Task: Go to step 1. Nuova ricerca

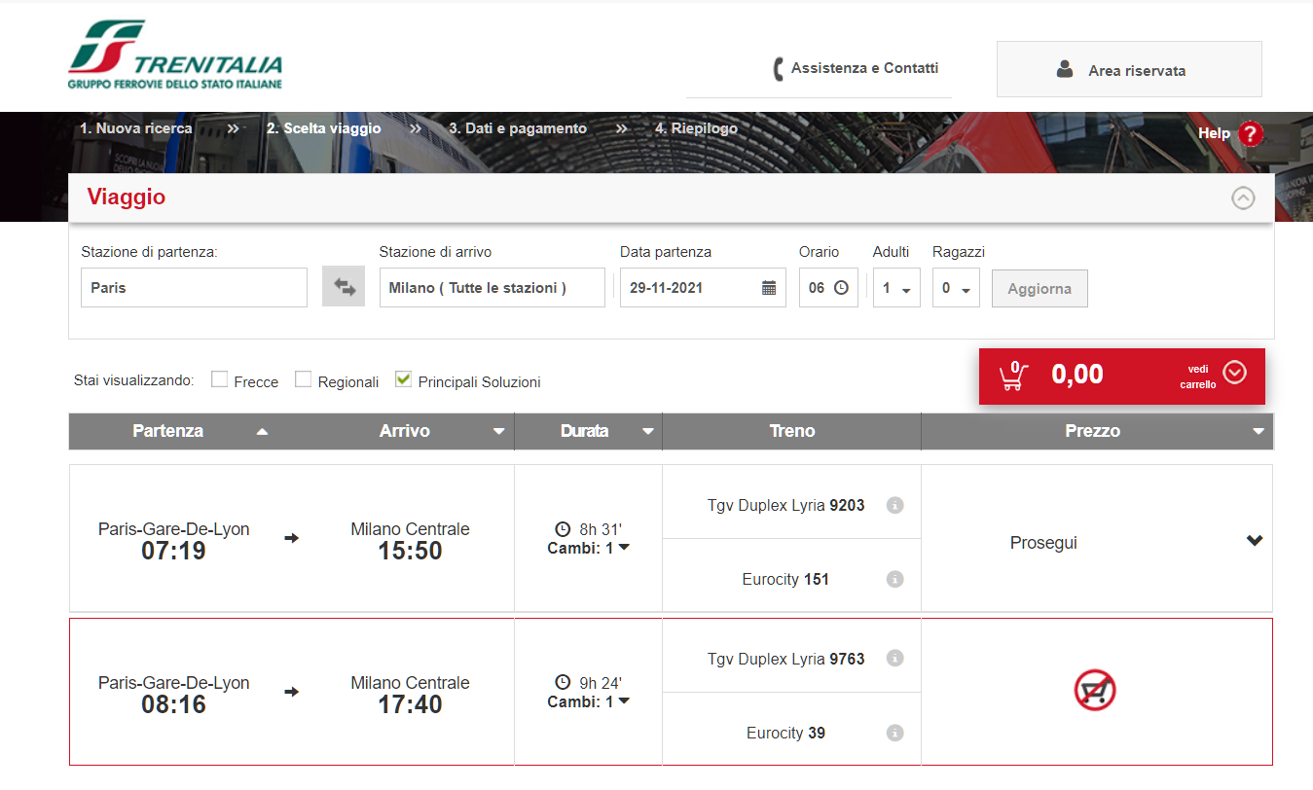Action: (x=136, y=128)
